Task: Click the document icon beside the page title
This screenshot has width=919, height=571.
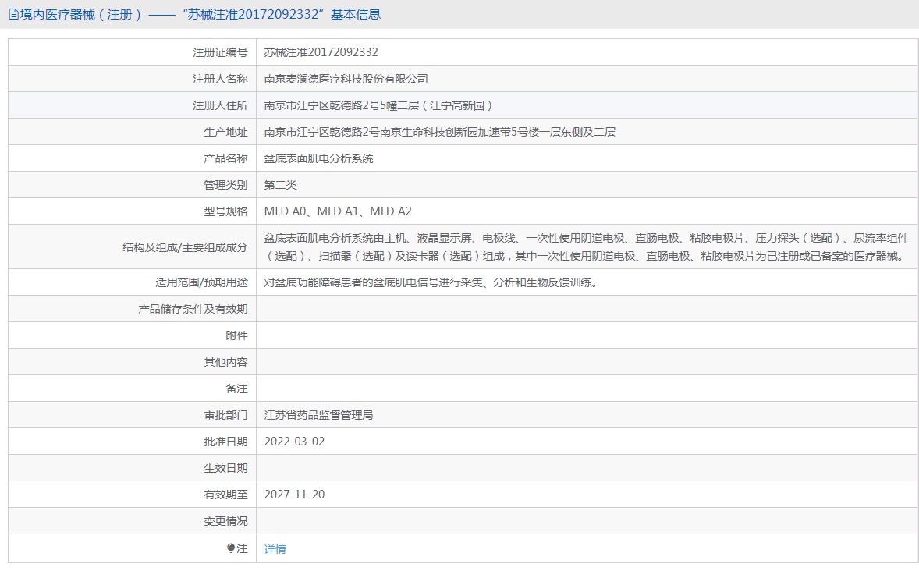Action: point(13,14)
